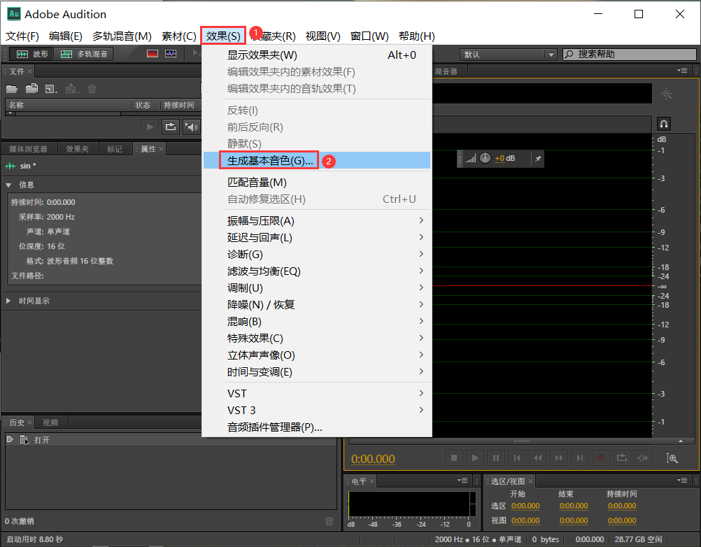Screen dimensions: 701x547
Task: Open the 素材(C) menu
Action: point(179,36)
